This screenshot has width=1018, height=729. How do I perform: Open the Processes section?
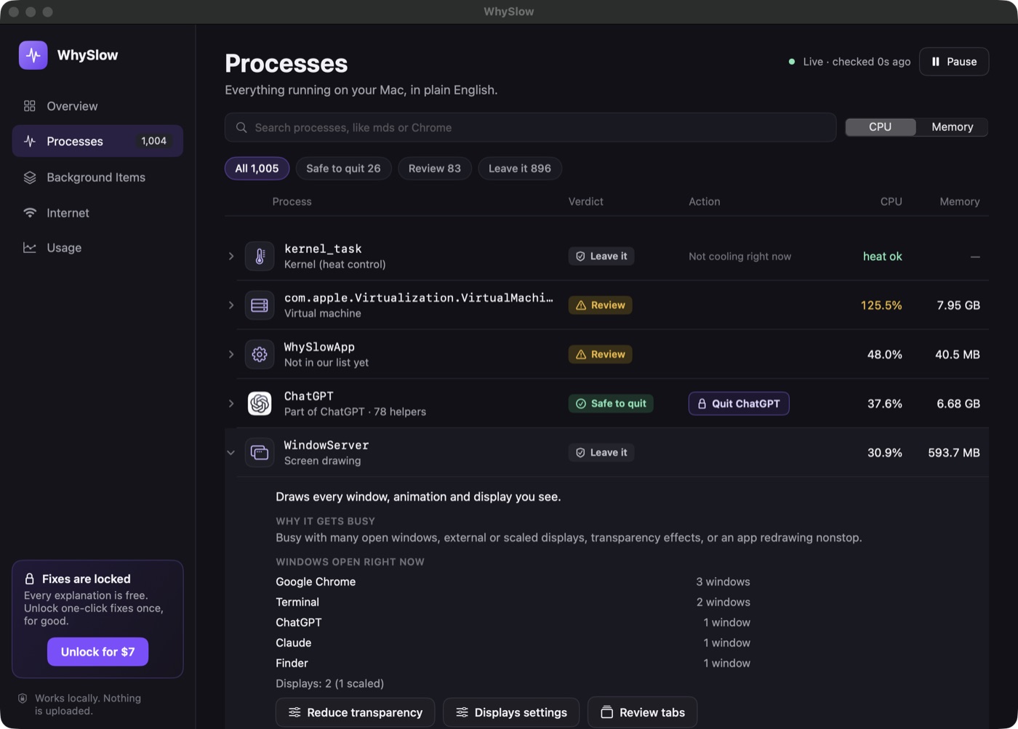tap(97, 141)
